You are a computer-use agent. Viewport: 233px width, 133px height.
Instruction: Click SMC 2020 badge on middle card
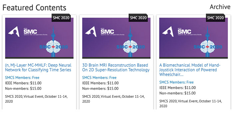(138, 18)
